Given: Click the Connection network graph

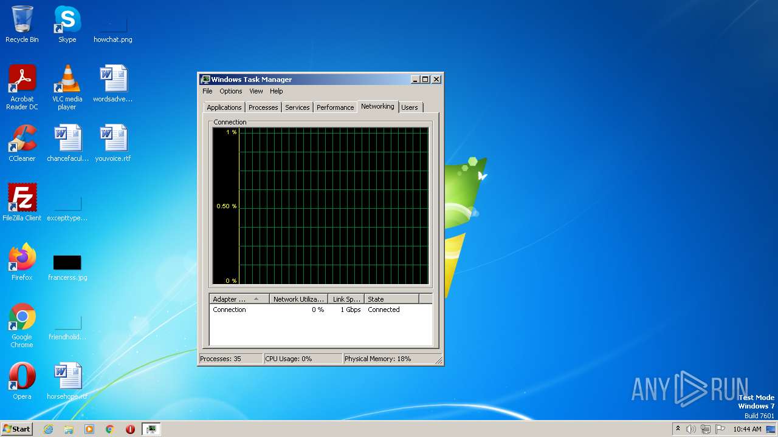Looking at the screenshot, I should [x=320, y=206].
